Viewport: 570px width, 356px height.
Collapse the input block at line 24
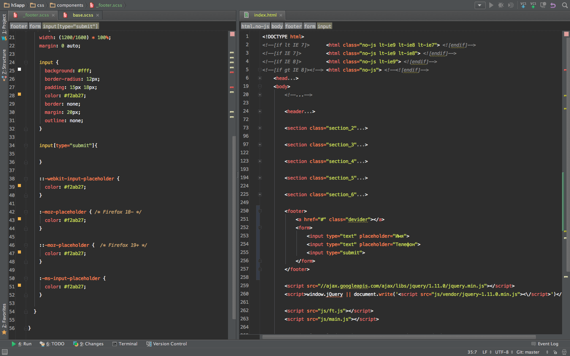26,62
